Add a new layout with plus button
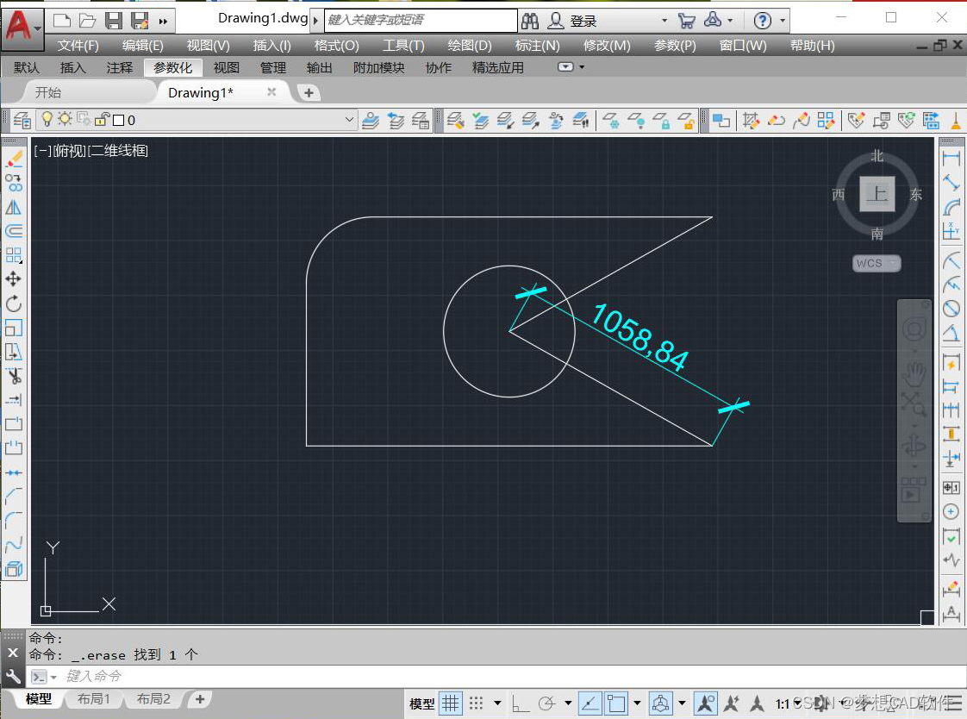 tap(200, 698)
